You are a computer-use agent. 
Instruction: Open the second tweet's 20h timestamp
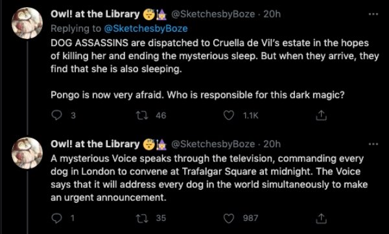[x=272, y=144]
